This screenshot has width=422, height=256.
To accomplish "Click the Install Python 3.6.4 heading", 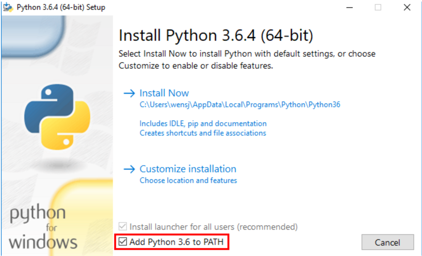I will click(215, 35).
